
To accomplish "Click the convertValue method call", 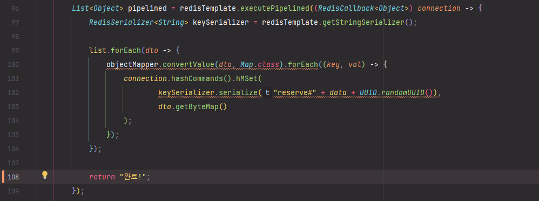I will click(x=188, y=65).
